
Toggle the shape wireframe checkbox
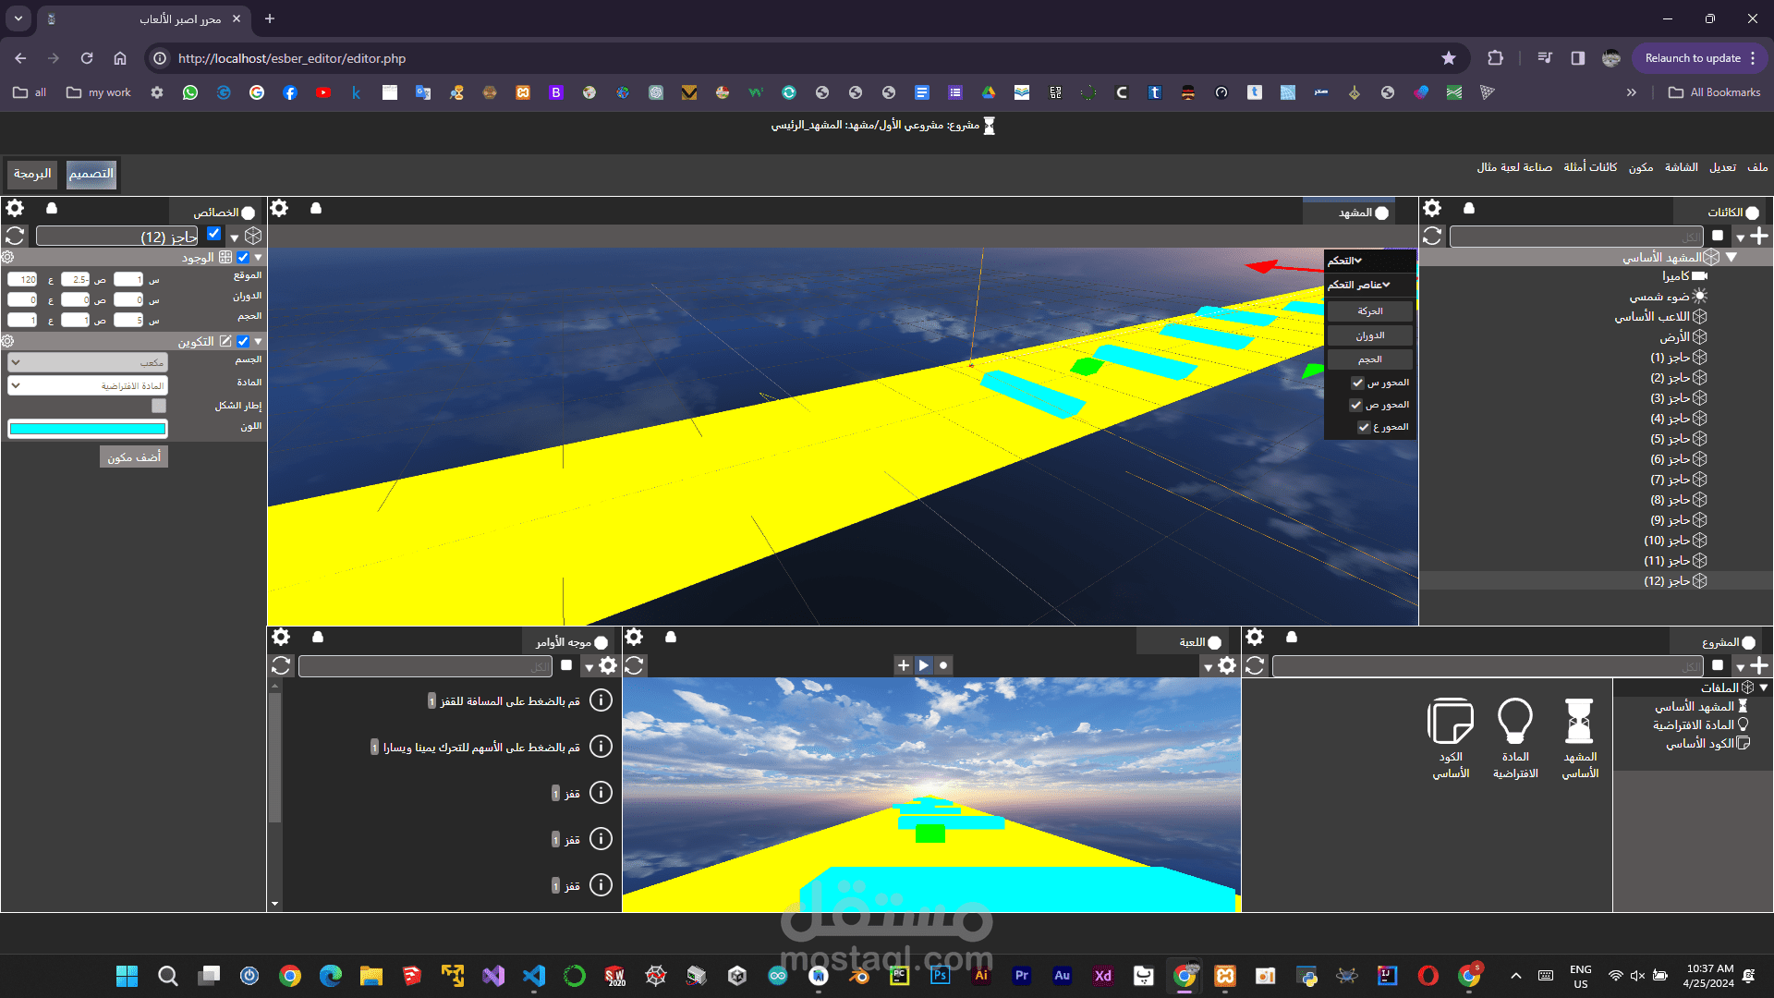coord(159,406)
